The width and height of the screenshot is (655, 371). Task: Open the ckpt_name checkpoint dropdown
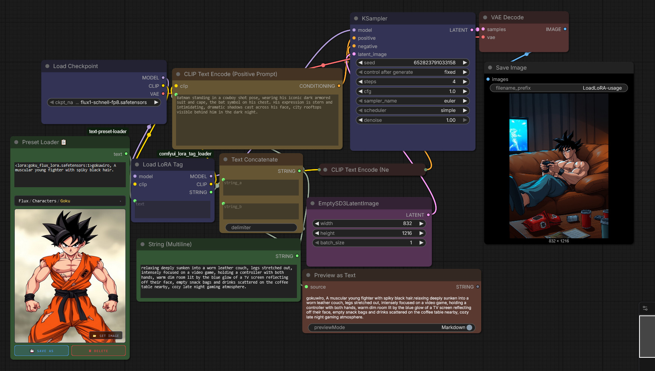coord(104,102)
